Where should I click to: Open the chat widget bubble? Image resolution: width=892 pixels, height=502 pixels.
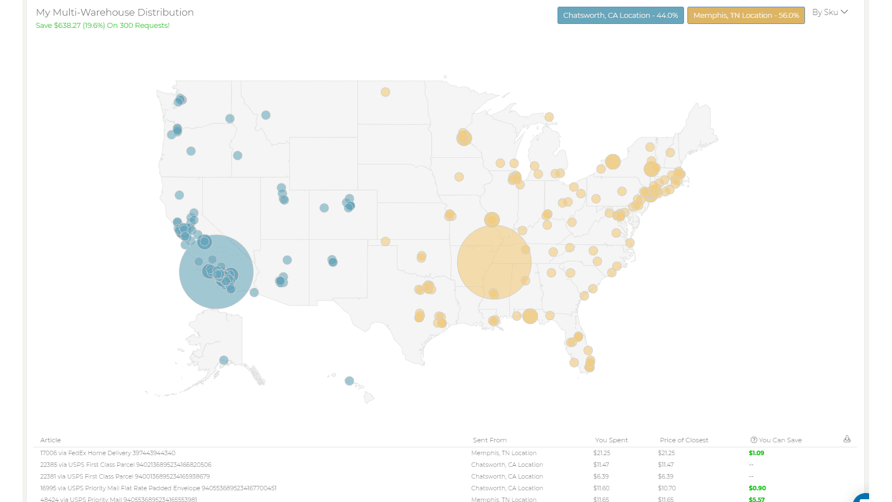[x=862, y=498]
